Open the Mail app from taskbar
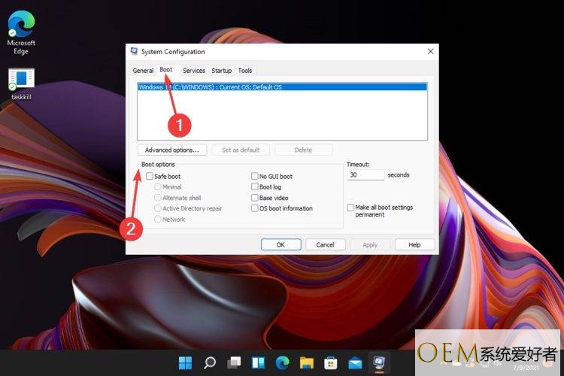 coord(355,362)
